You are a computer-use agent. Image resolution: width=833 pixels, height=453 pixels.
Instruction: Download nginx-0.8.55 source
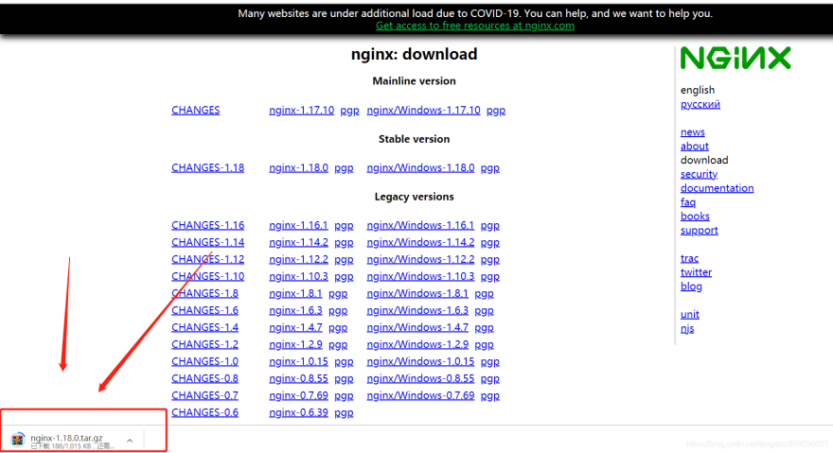pos(298,378)
